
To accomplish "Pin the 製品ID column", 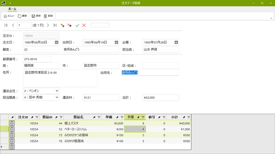I will point(56,117).
